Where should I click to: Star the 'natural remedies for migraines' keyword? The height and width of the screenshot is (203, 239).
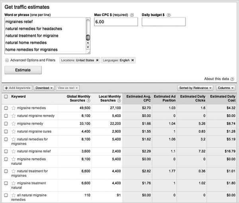pos(14,139)
